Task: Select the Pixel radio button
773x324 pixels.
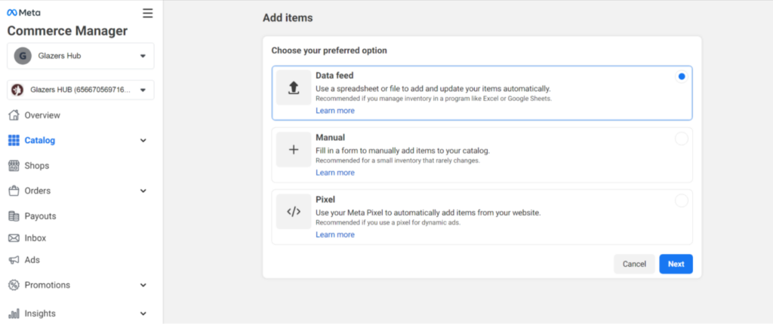Action: [682, 200]
